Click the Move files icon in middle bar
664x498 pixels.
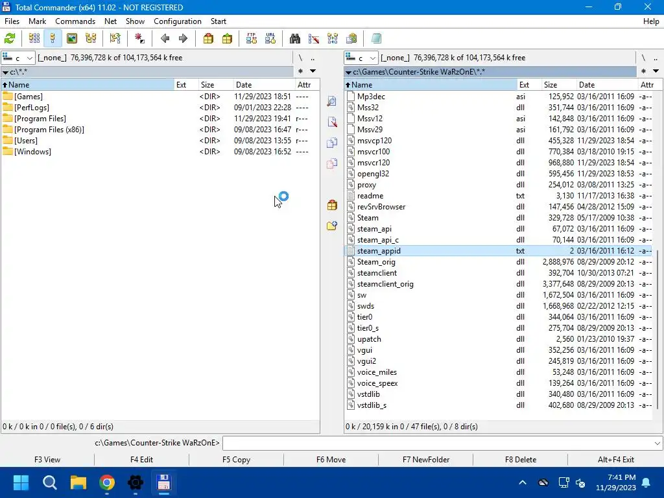pos(332,163)
